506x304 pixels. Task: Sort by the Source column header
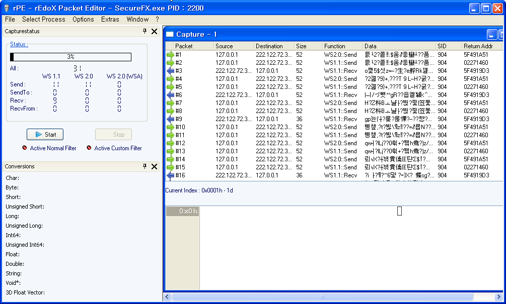pyautogui.click(x=234, y=46)
